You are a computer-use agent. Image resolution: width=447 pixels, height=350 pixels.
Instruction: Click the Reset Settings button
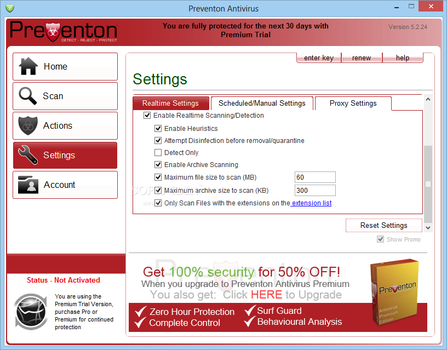383,225
